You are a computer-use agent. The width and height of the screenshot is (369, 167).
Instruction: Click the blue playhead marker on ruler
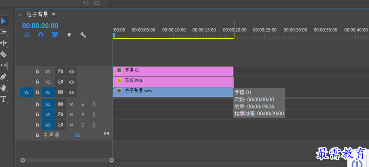pos(114,35)
